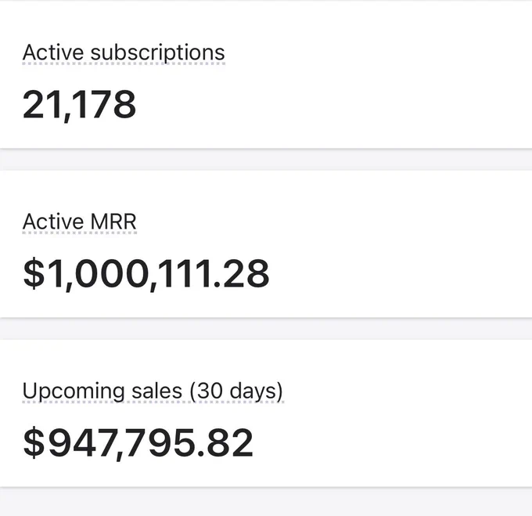Viewport: 532px width, 516px height.
Task: Click gray background beneath Upcoming sales card
Action: pos(266,503)
